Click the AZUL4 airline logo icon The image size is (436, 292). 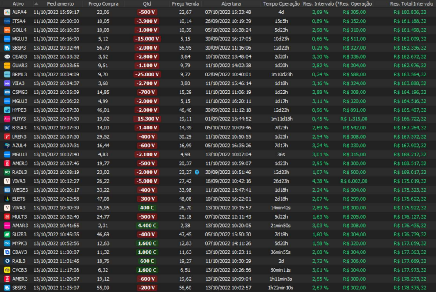[x=7, y=146]
